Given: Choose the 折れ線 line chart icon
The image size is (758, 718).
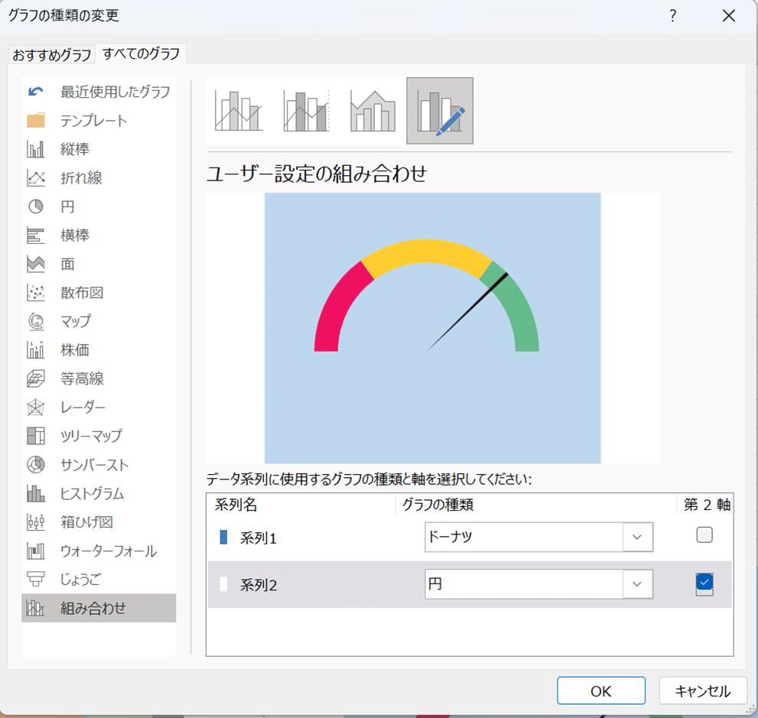Looking at the screenshot, I should [36, 178].
